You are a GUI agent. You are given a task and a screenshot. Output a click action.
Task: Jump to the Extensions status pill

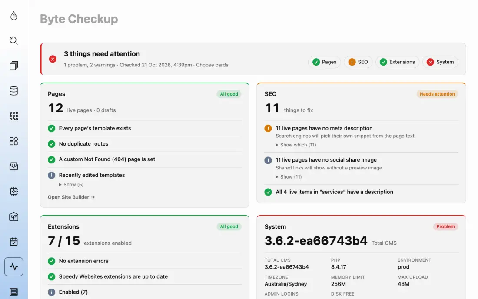[x=397, y=62]
